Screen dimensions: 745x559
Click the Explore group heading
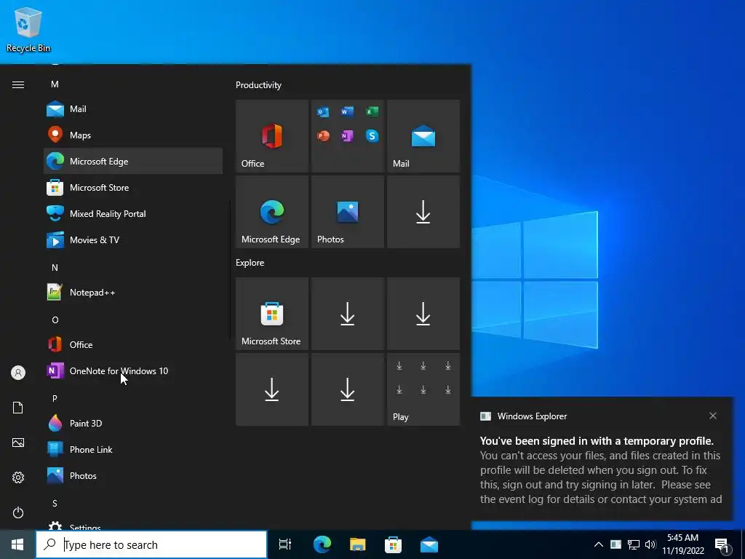250,262
